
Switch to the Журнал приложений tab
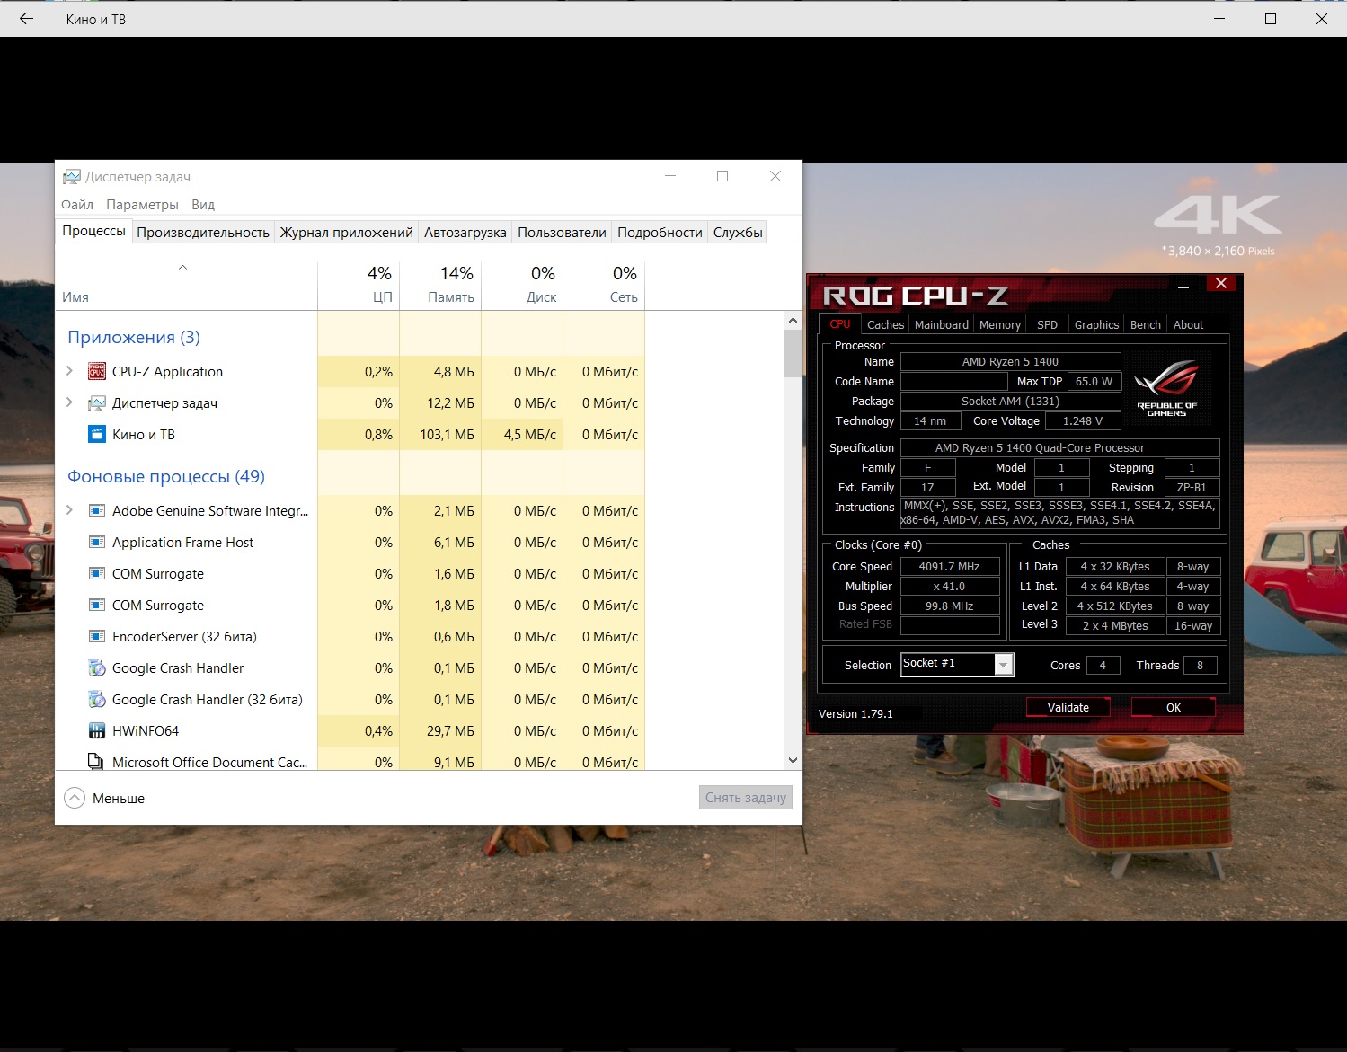(346, 232)
